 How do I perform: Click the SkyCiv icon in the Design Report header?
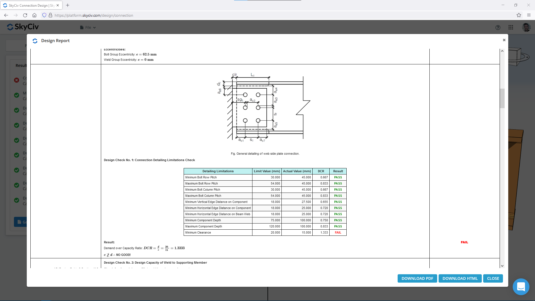[x=35, y=41]
